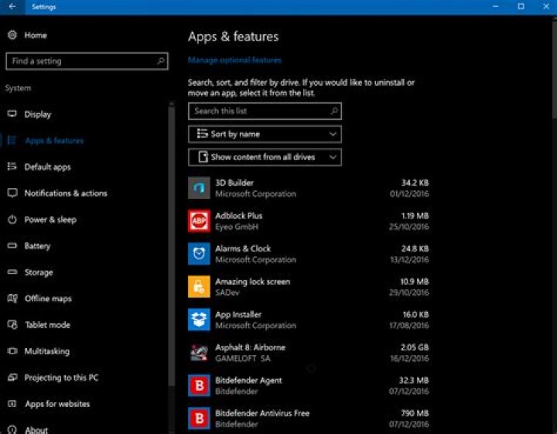Screen dimensions: 557x434
Task: Click the Storage drive icon
Action: pyautogui.click(x=12, y=272)
